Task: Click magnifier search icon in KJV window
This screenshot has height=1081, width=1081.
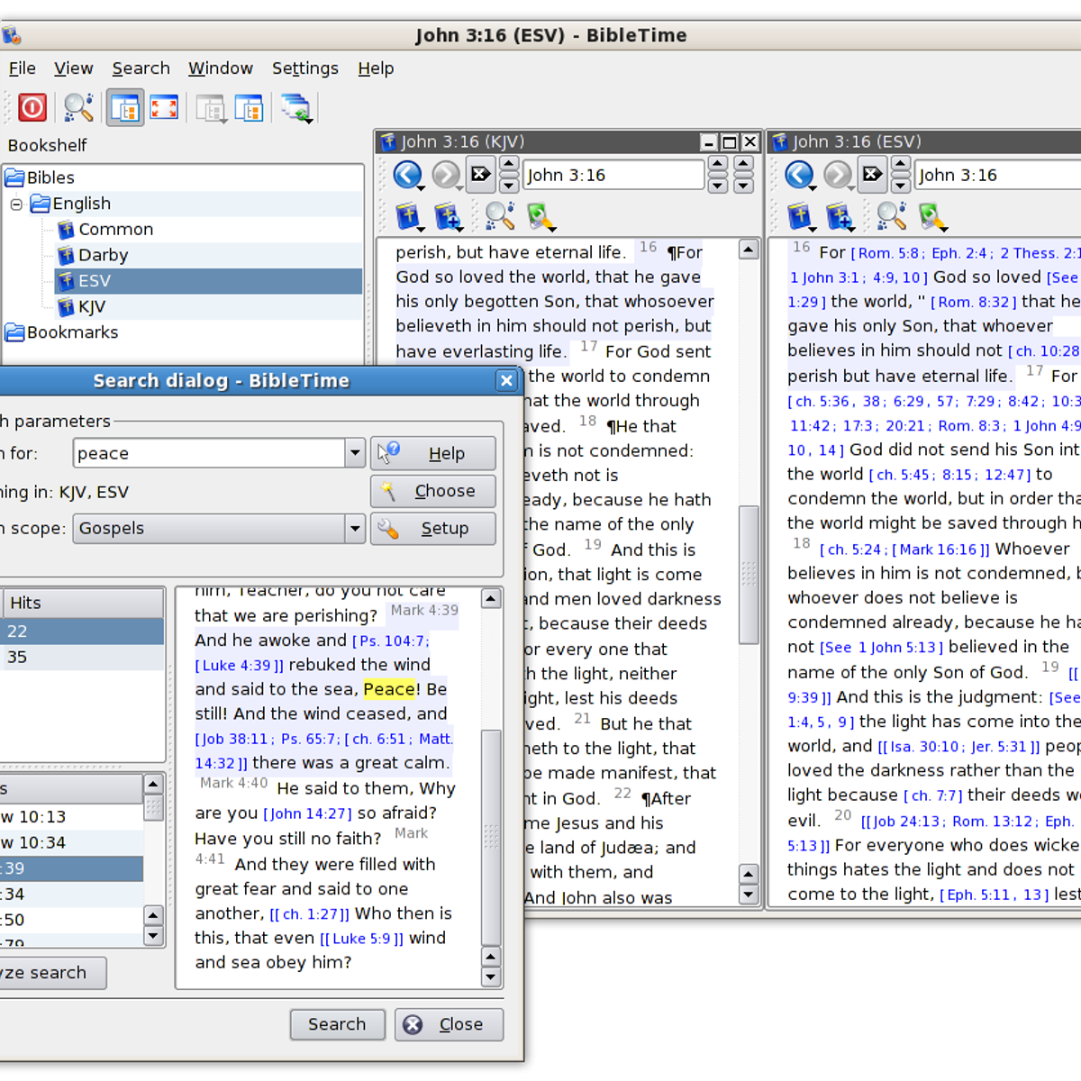Action: 499,216
